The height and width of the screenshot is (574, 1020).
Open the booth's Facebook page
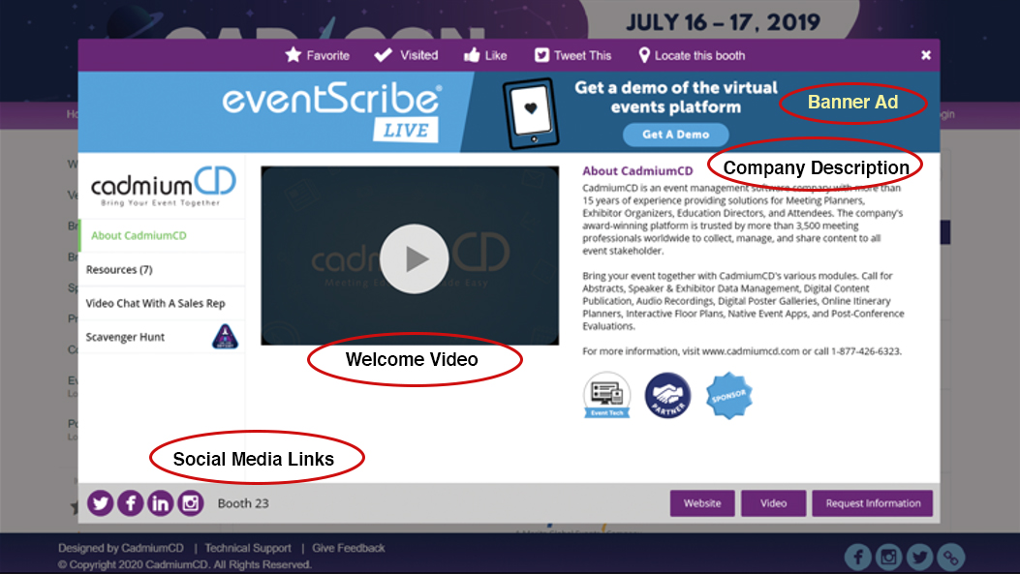(x=130, y=503)
